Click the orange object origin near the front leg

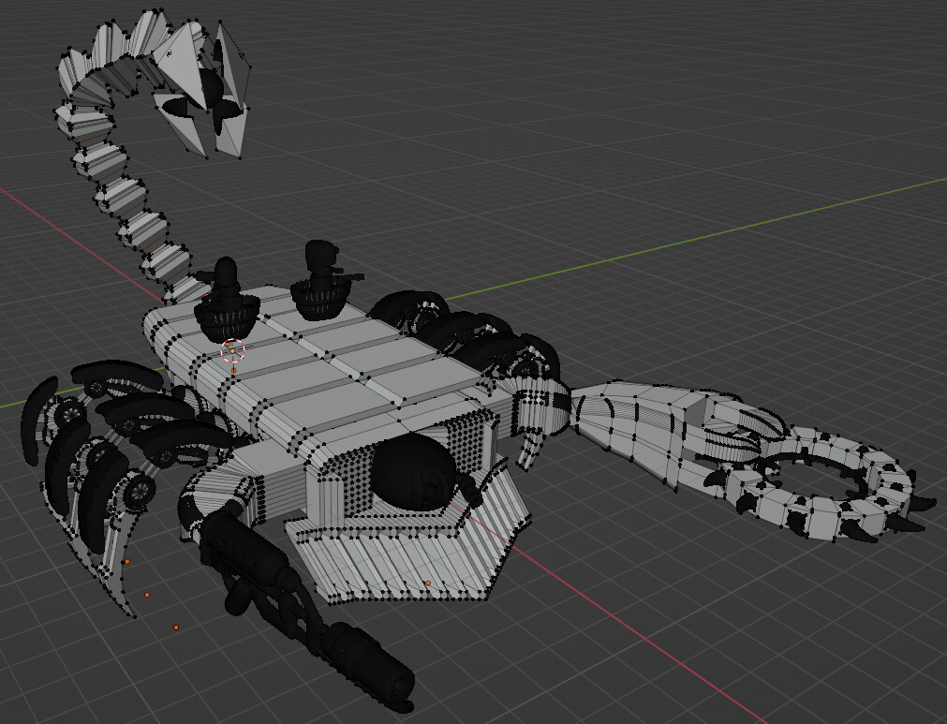[x=126, y=560]
